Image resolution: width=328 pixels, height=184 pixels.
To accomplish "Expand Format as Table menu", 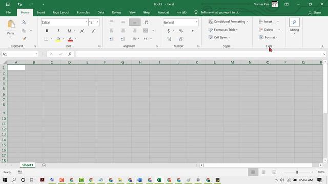I will pos(223,30).
